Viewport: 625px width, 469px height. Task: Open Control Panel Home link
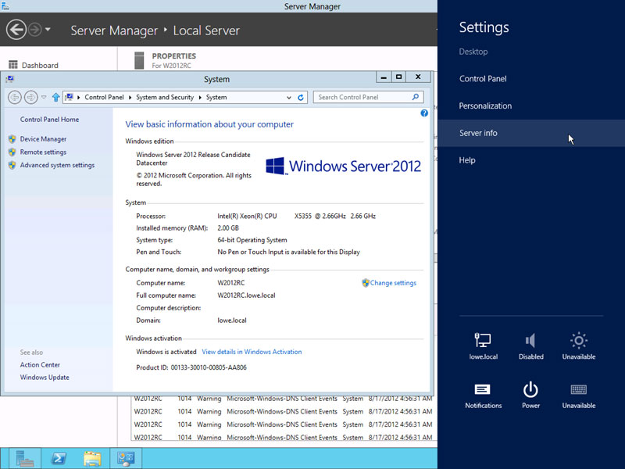pyautogui.click(x=49, y=120)
